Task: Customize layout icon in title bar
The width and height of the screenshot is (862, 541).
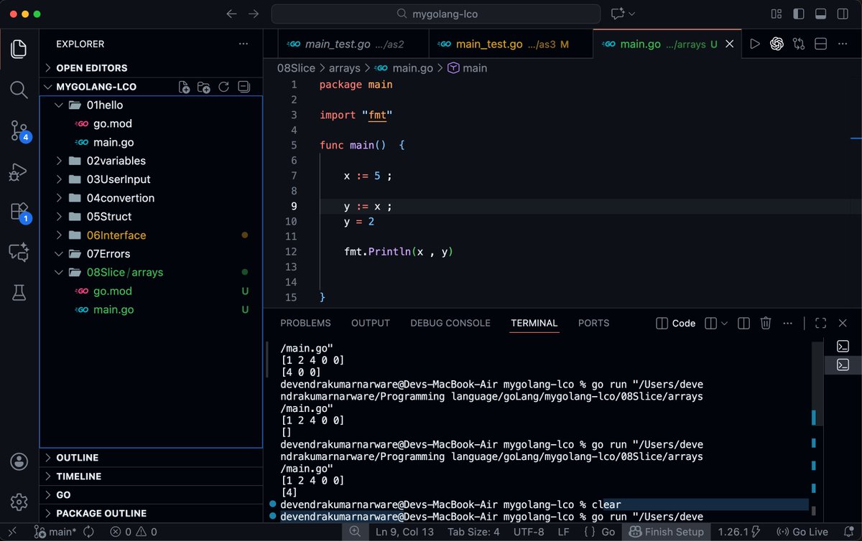Action: 776,14
